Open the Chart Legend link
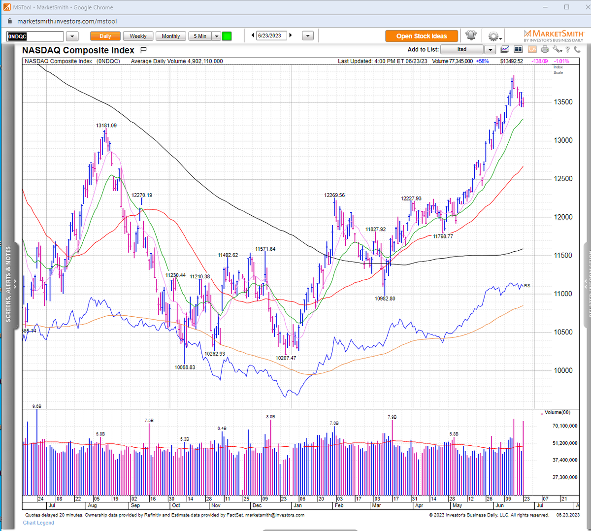Image resolution: width=591 pixels, height=531 pixels. tap(38, 522)
